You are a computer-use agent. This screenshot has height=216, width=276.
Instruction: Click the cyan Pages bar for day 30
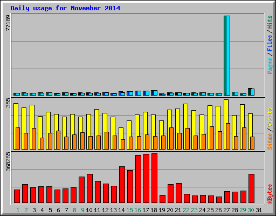(x=252, y=92)
